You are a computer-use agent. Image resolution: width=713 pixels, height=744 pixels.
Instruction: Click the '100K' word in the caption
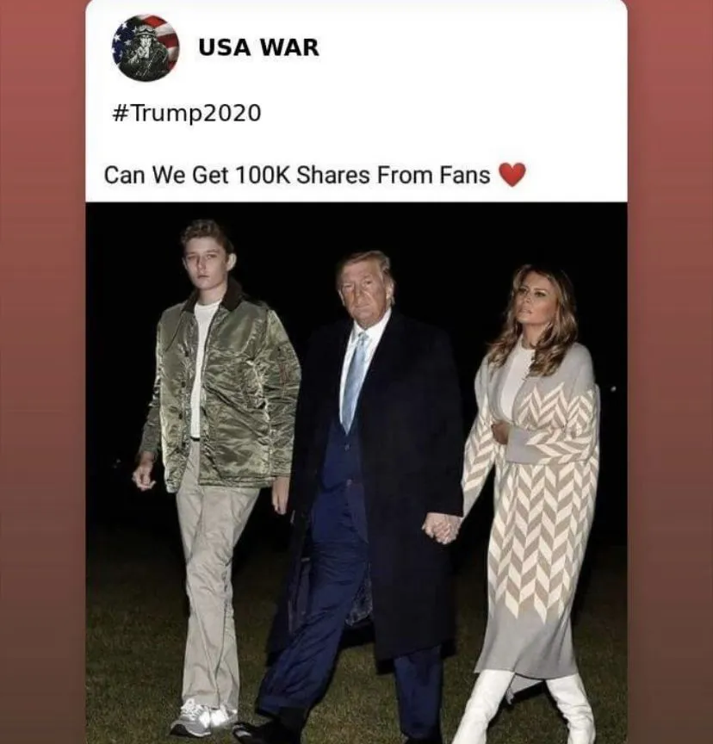(263, 175)
